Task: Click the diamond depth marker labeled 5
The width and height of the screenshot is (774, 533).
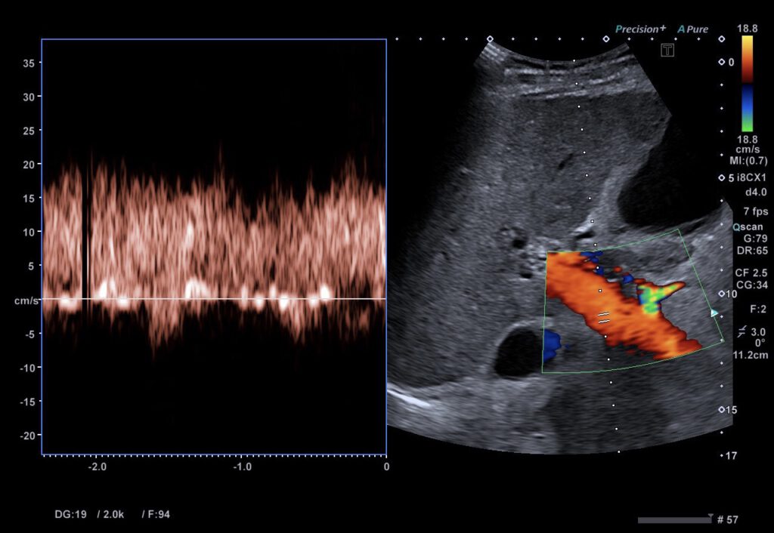Action: point(721,178)
